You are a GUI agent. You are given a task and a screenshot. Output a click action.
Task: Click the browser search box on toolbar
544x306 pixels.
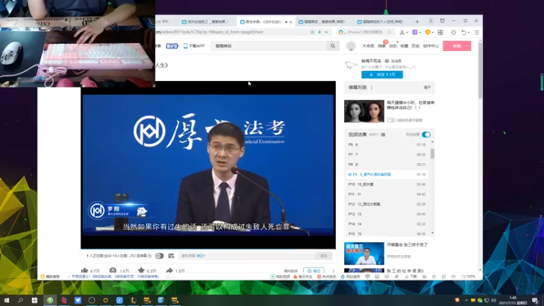click(365, 32)
